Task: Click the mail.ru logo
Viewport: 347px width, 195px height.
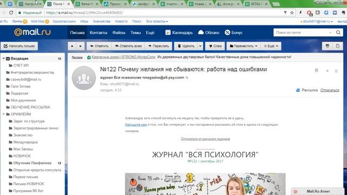Action: click(33, 32)
